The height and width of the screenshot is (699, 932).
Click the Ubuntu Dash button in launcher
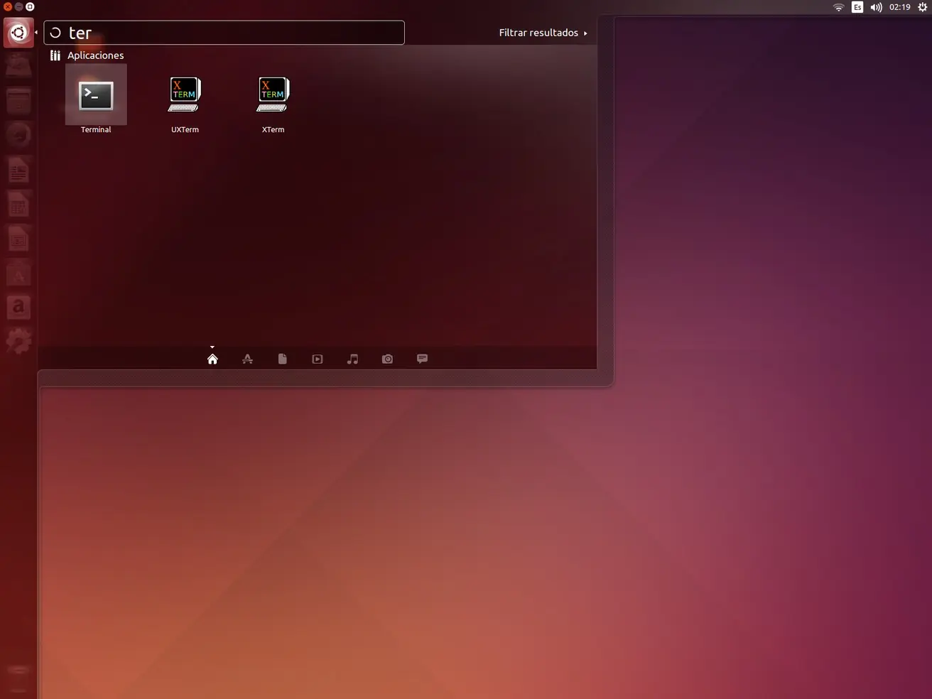coord(18,33)
